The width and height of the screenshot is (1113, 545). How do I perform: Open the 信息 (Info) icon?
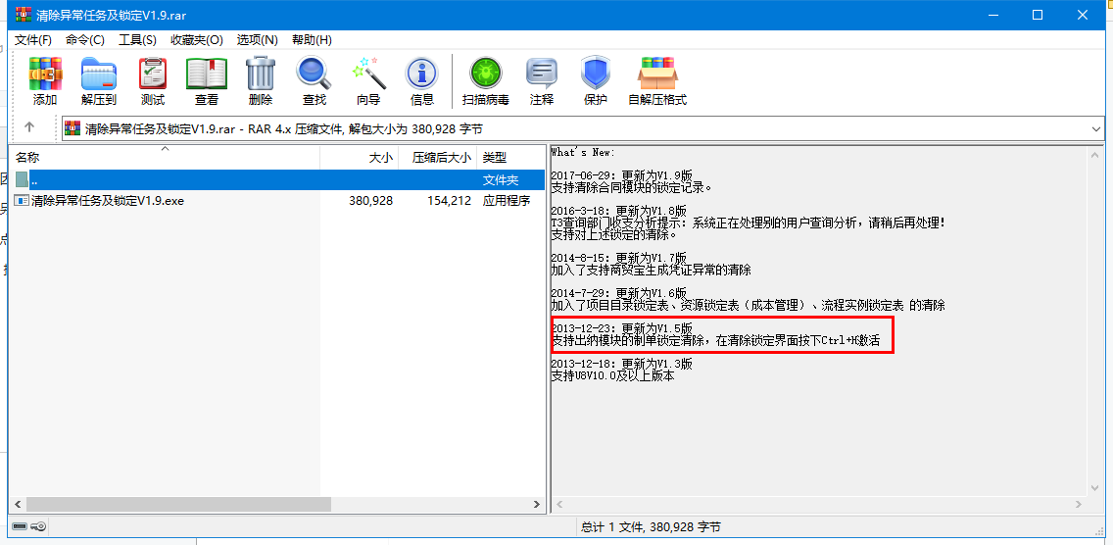[x=421, y=74]
